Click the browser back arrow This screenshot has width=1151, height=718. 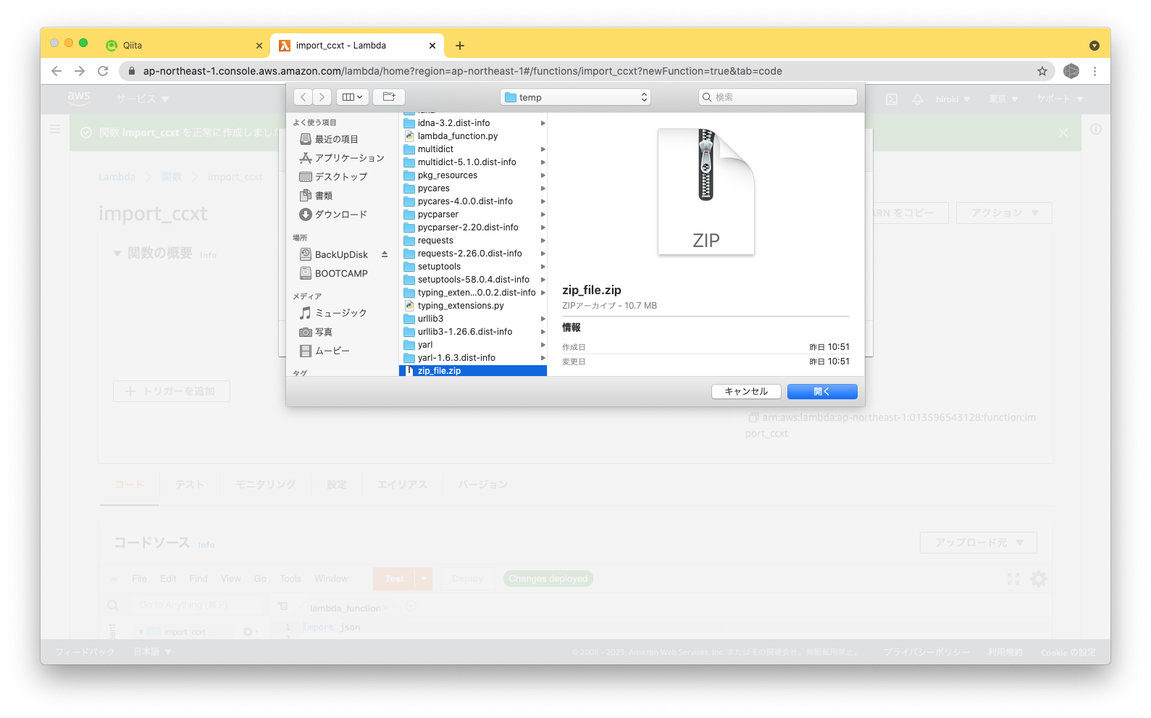click(x=56, y=71)
